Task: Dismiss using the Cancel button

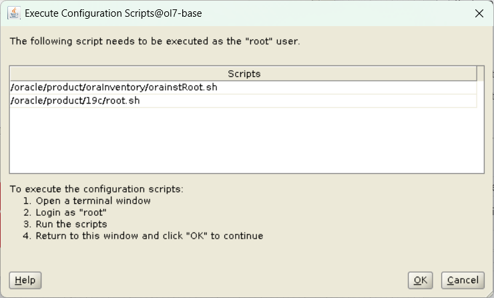Action: (463, 281)
